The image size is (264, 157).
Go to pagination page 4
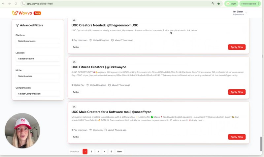point(105,151)
